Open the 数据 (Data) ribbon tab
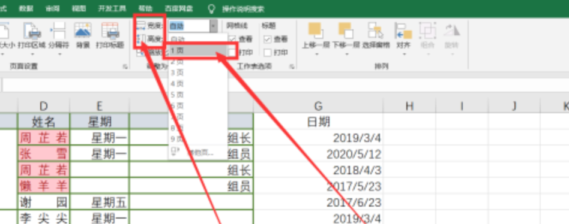Viewport: 569px width, 224px height. click(x=25, y=9)
